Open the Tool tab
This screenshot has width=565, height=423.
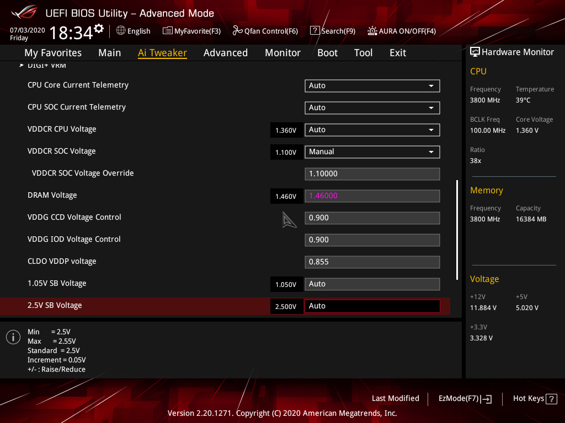[x=363, y=53]
